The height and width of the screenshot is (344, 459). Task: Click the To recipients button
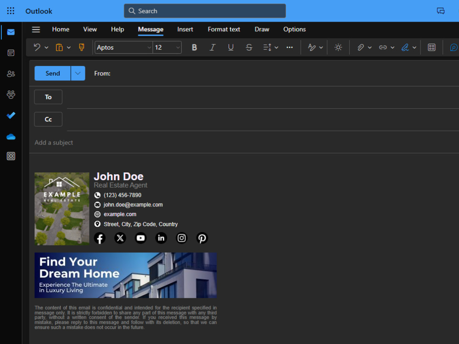click(48, 97)
